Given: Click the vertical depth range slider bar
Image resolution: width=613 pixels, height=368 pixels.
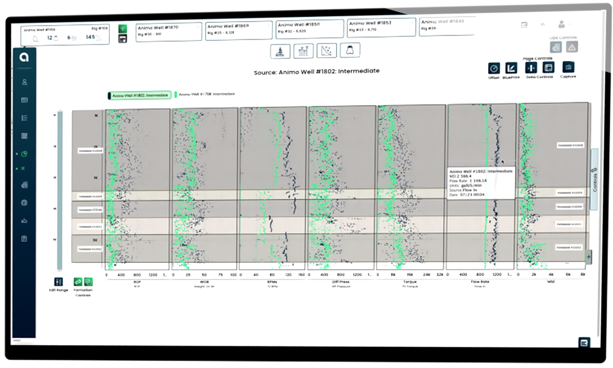Looking at the screenshot, I should (58, 189).
